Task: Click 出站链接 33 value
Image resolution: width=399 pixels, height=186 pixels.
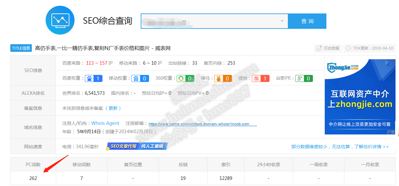Action: click(x=195, y=63)
